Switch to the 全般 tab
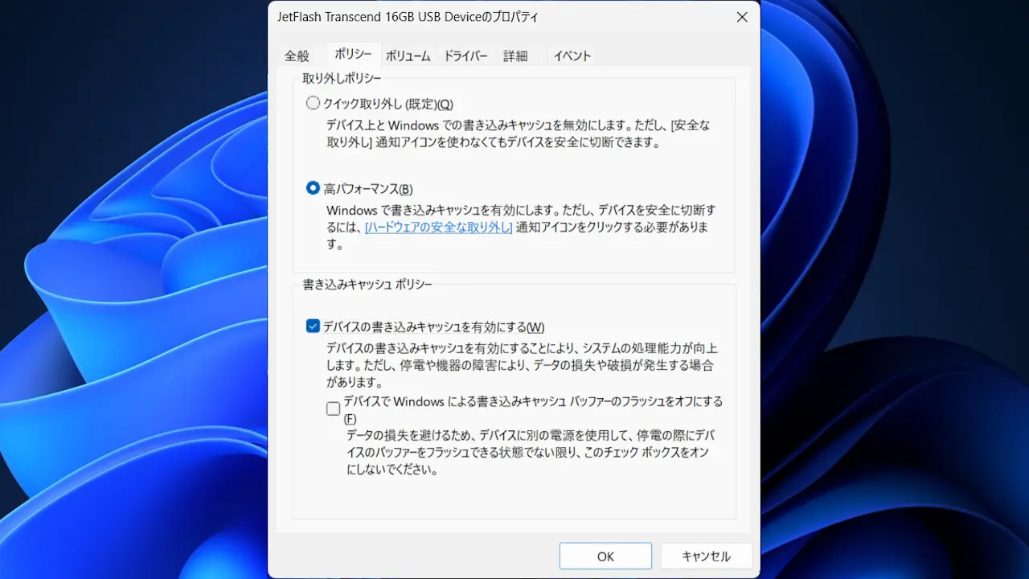Viewport: 1029px width, 579px height. coord(297,56)
